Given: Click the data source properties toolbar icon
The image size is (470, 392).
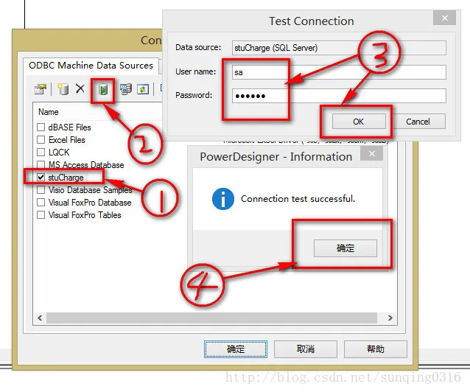Looking at the screenshot, I should pyautogui.click(x=41, y=88).
